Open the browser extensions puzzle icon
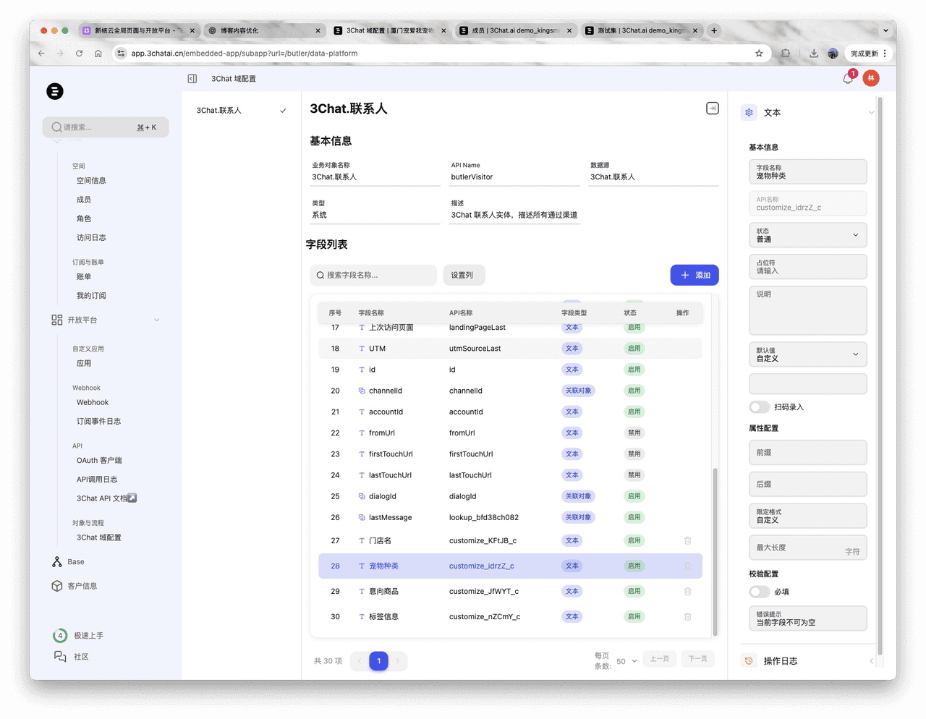 [786, 54]
